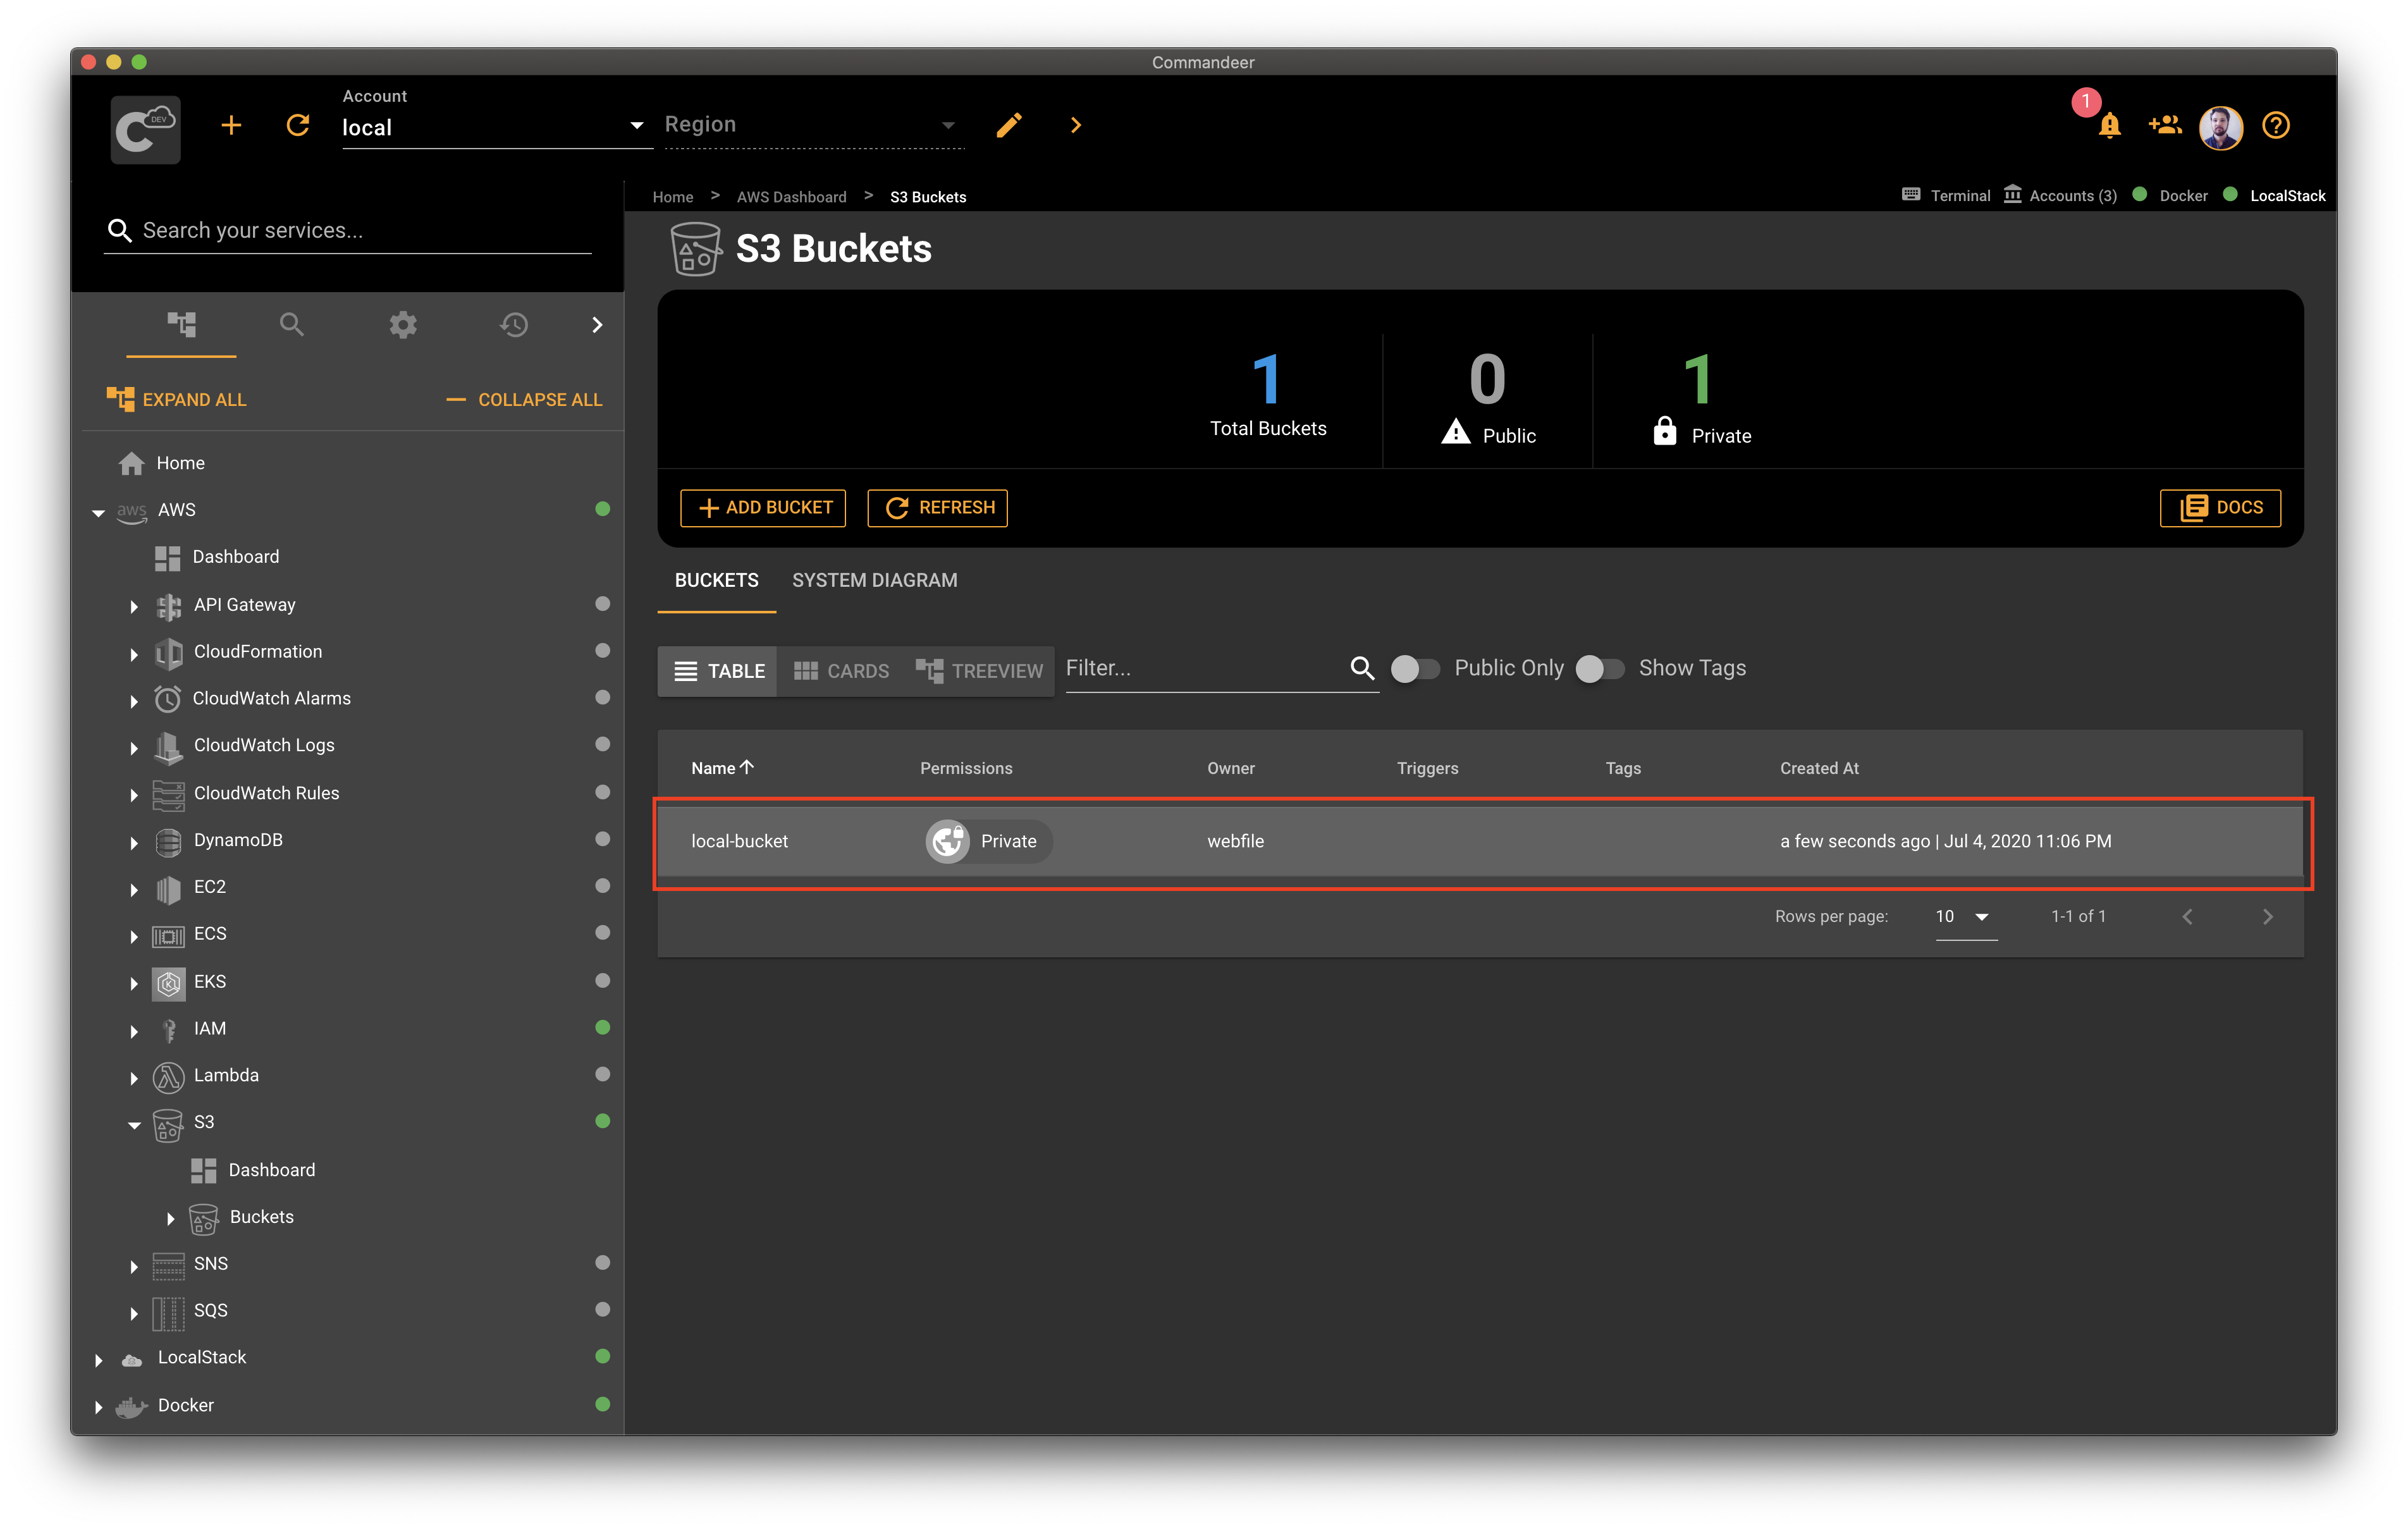Click the local-bucket permissions globe icon
Image resolution: width=2408 pixels, height=1529 pixels.
pyautogui.click(x=947, y=842)
